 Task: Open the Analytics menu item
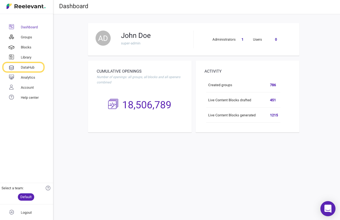tap(28, 78)
